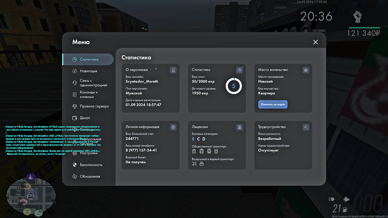The width and height of the screenshot is (388, 218).
Task: Click the Невский residence value
Action: pyautogui.click(x=266, y=81)
